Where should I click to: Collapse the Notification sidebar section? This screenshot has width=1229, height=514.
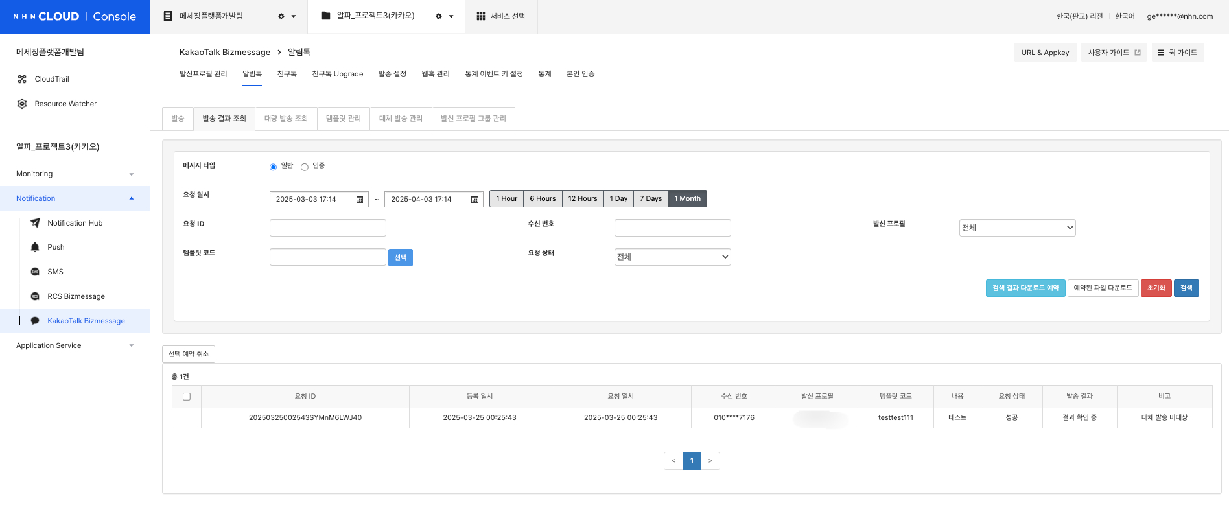(x=75, y=198)
